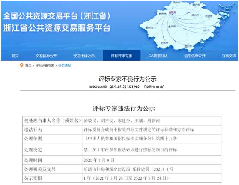The image size is (239, 185).
Task: Click the 公示期限 label cell
Action: tap(52, 178)
